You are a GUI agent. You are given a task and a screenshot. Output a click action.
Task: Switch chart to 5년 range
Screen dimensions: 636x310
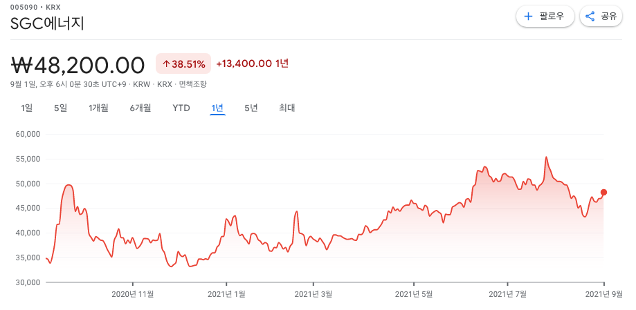[x=251, y=108]
